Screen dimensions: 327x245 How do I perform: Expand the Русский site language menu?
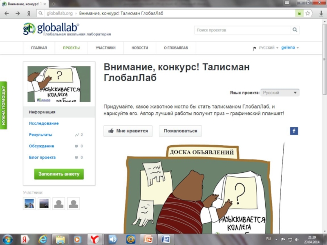coord(269,48)
